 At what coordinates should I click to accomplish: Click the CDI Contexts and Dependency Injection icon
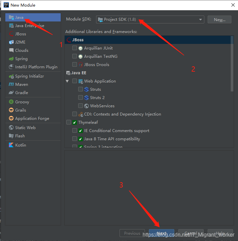tap(81, 114)
